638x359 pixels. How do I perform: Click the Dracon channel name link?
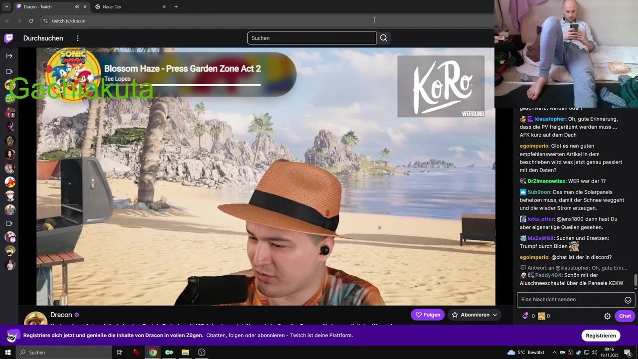(x=61, y=315)
